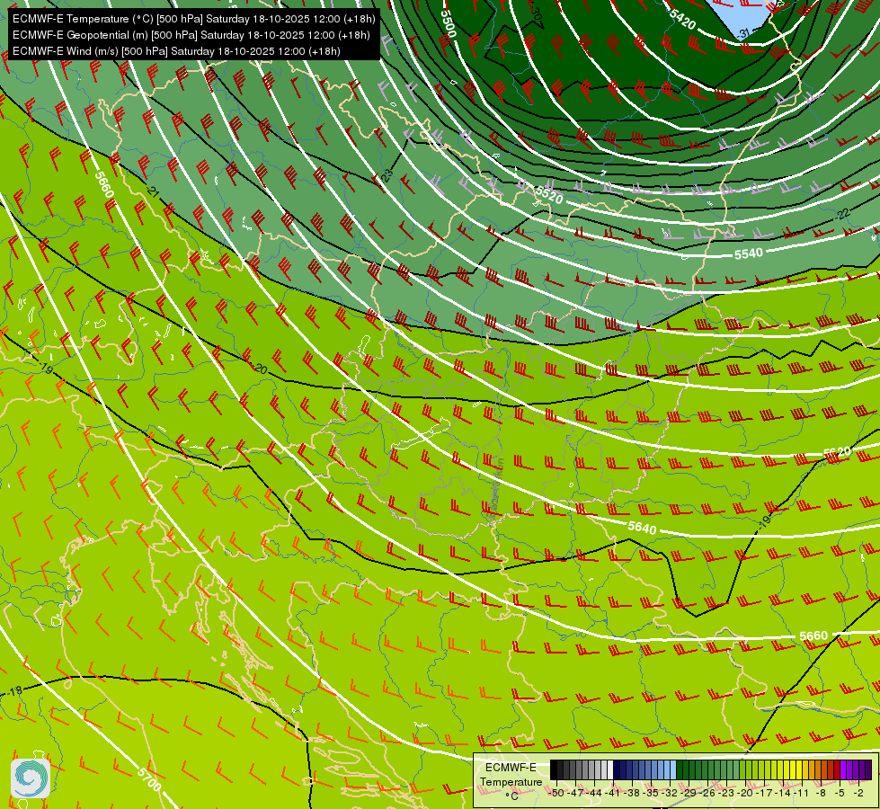Click the °C unit in legend
Viewport: 880px width, 809px height.
click(511, 796)
